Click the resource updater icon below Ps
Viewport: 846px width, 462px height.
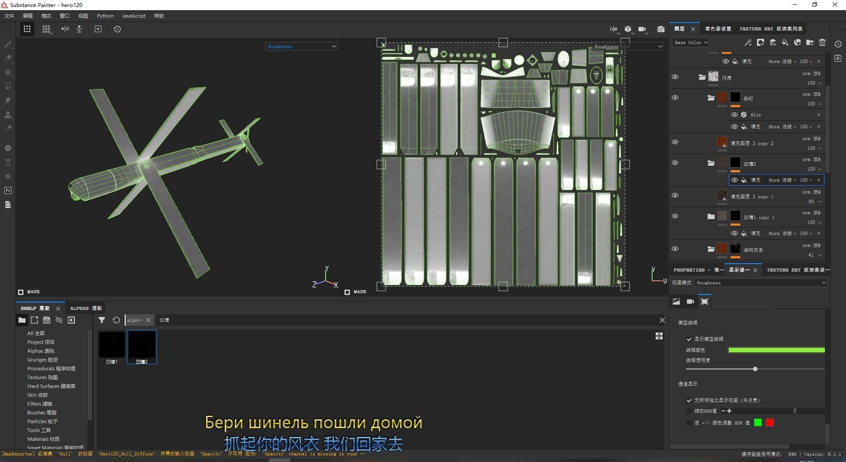coord(7,205)
